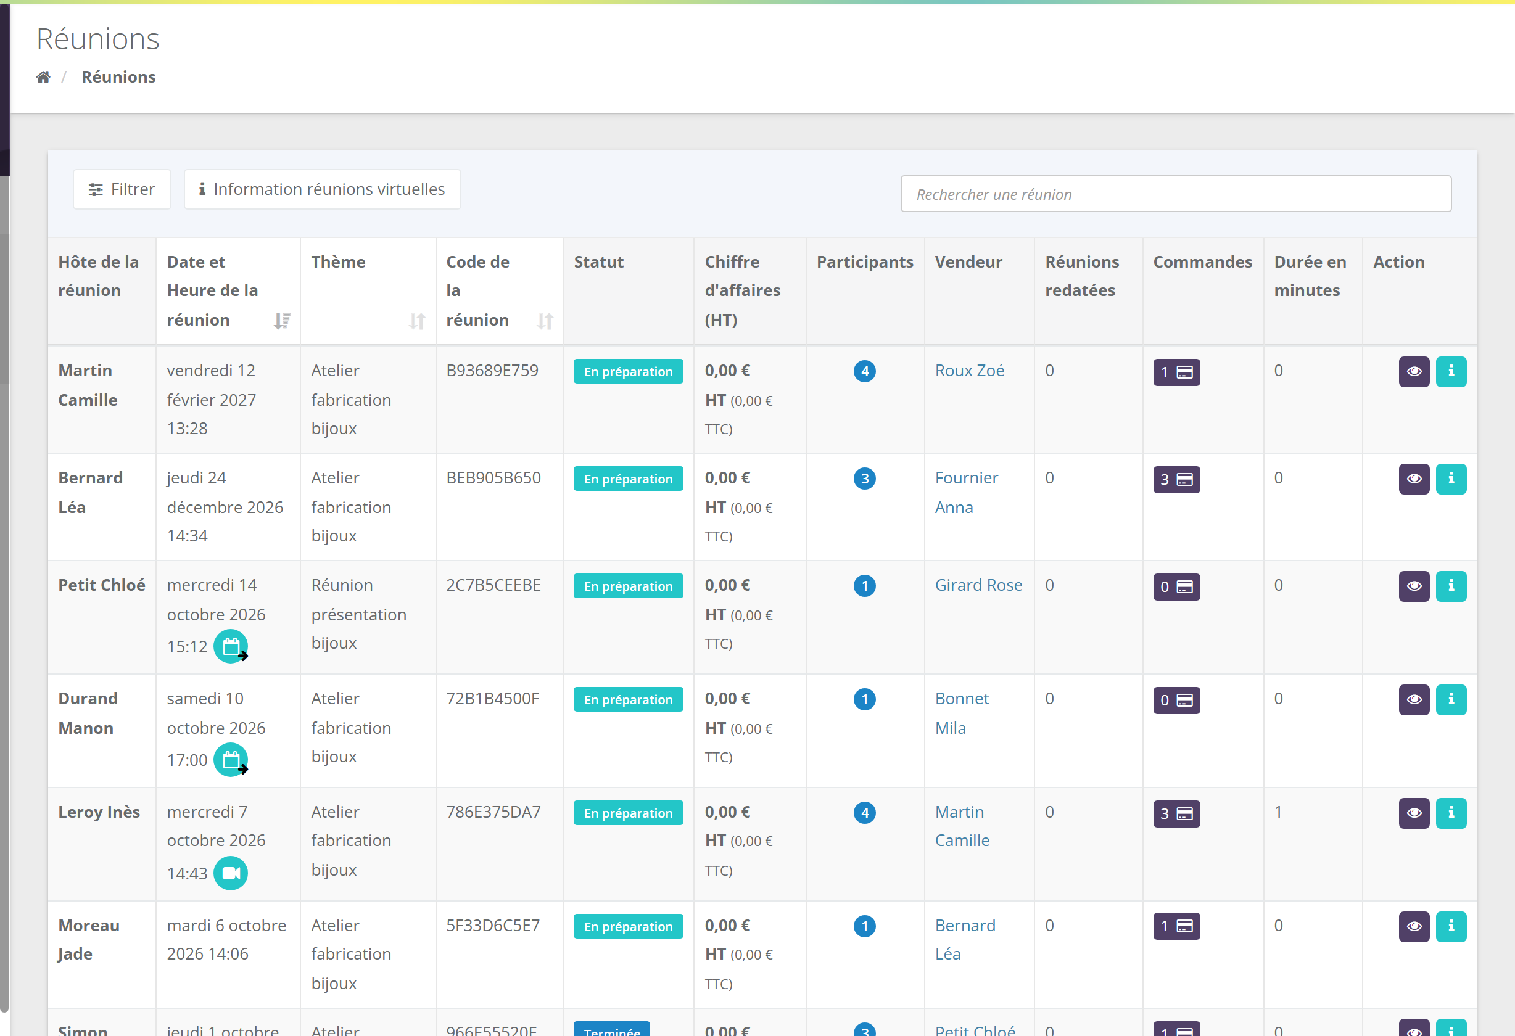This screenshot has height=1036, width=1515.
Task: Open vendor Fournier Anna link
Action: click(966, 493)
